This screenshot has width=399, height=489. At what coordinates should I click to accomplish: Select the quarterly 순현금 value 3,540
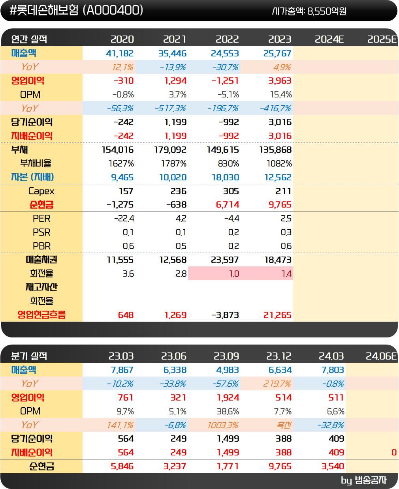point(333,466)
